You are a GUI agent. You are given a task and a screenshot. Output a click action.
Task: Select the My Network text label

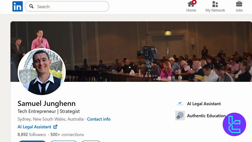point(215,10)
